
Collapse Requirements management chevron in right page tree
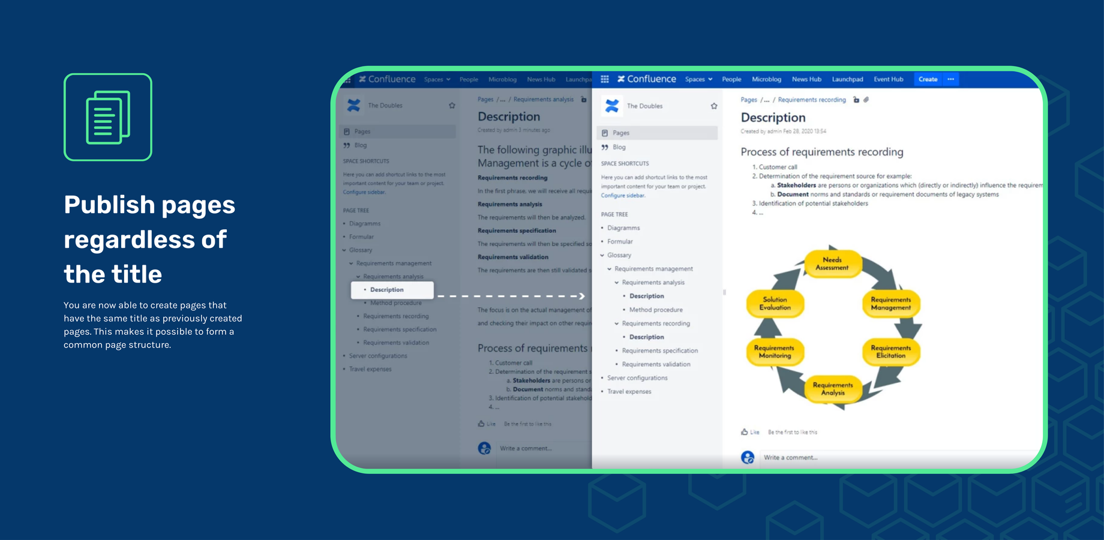[610, 269]
